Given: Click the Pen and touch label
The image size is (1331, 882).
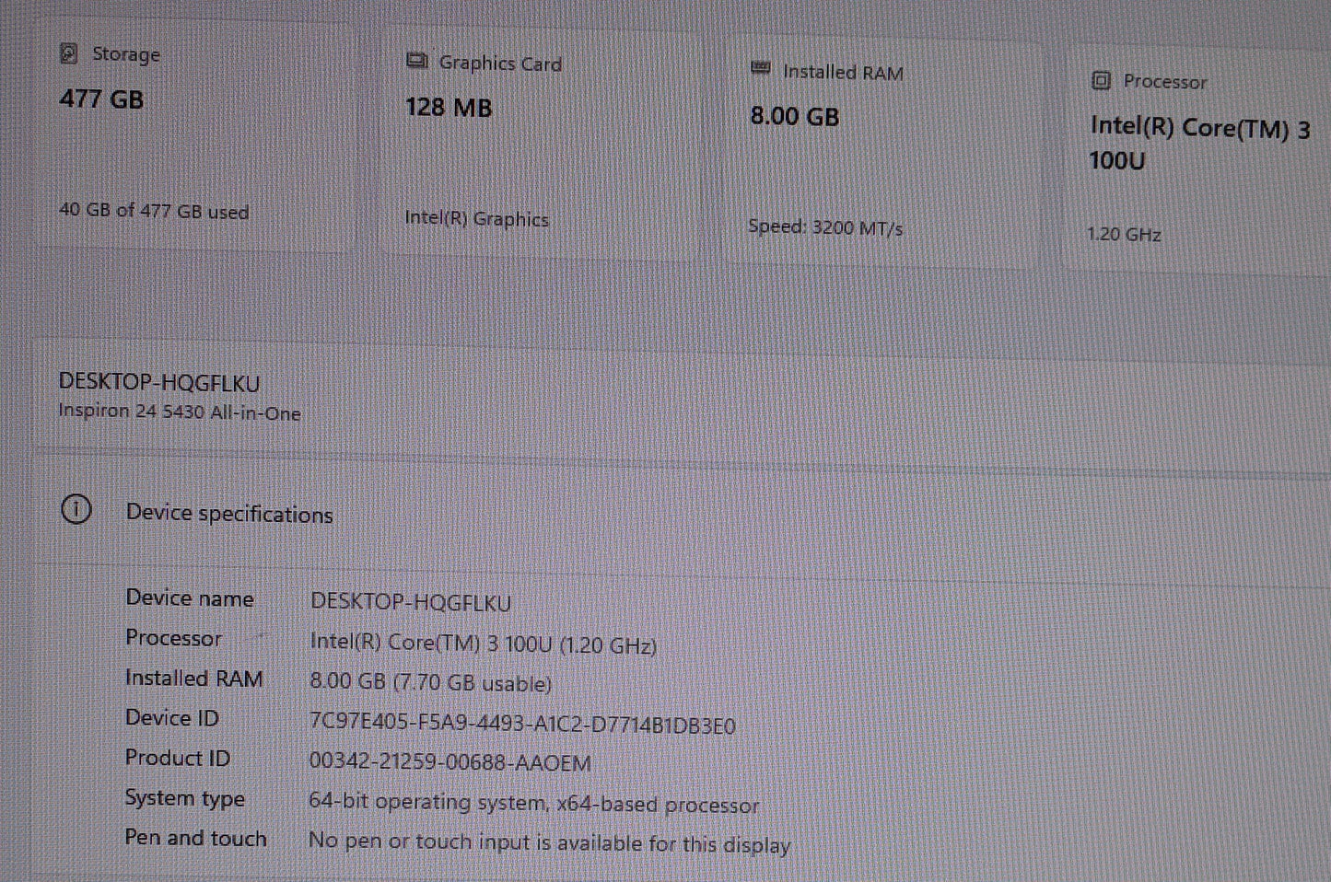Looking at the screenshot, I should tap(196, 838).
